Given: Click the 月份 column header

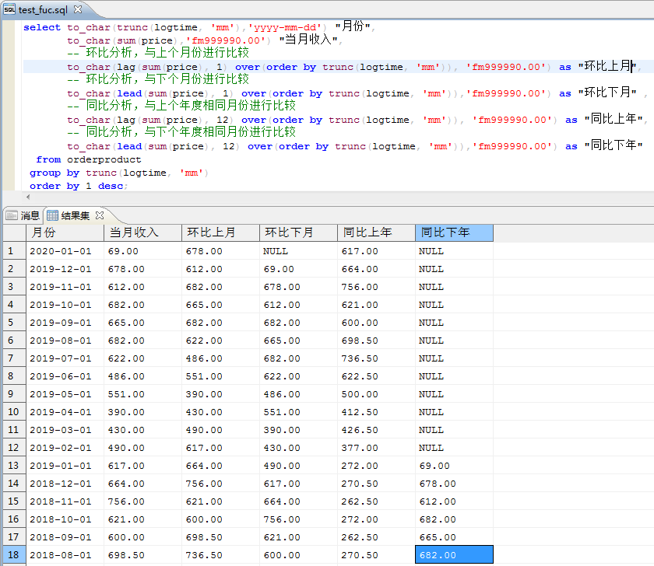Looking at the screenshot, I should pyautogui.click(x=65, y=232).
